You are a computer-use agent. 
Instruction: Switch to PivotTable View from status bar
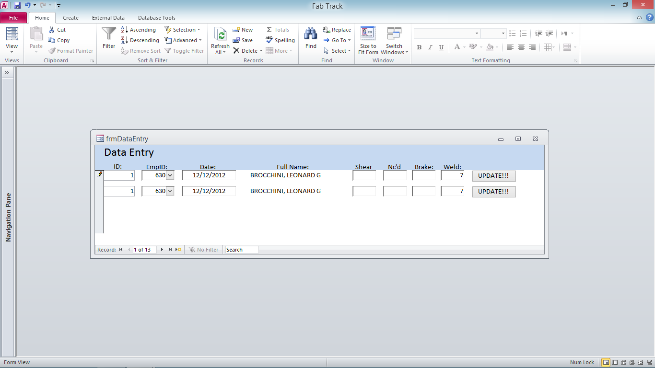click(624, 363)
